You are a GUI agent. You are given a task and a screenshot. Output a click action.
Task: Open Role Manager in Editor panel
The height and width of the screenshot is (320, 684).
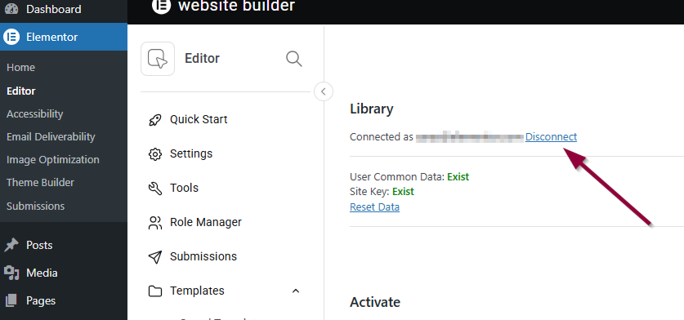pyautogui.click(x=205, y=222)
